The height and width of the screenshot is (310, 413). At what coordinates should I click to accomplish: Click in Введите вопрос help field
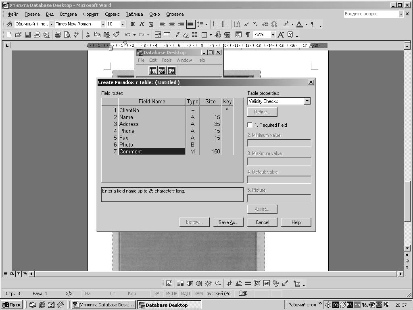(x=371, y=14)
